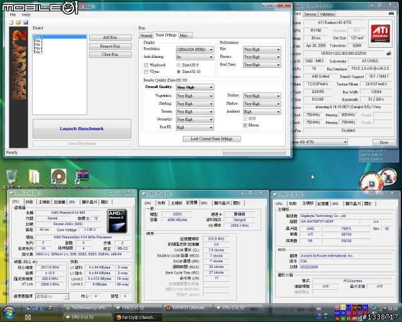
Task: Click the AMD Phenom II logo in CPU-Z
Action: [117, 221]
